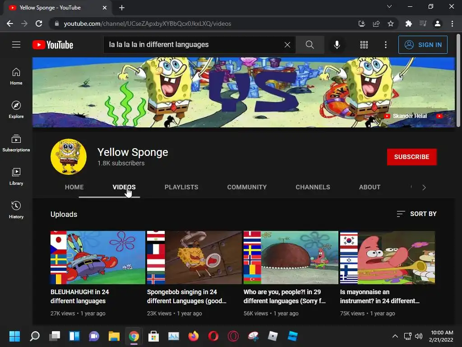Reload the page in Chrome
This screenshot has height=347, width=462.
[x=39, y=23]
